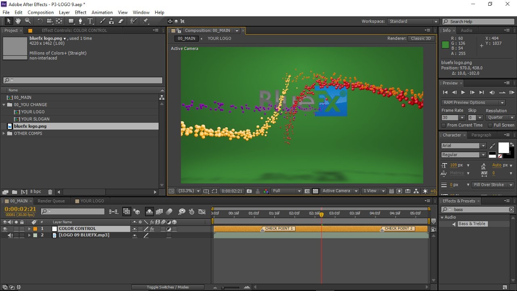
Task: Click the trash icon in Project panel
Action: (50, 192)
